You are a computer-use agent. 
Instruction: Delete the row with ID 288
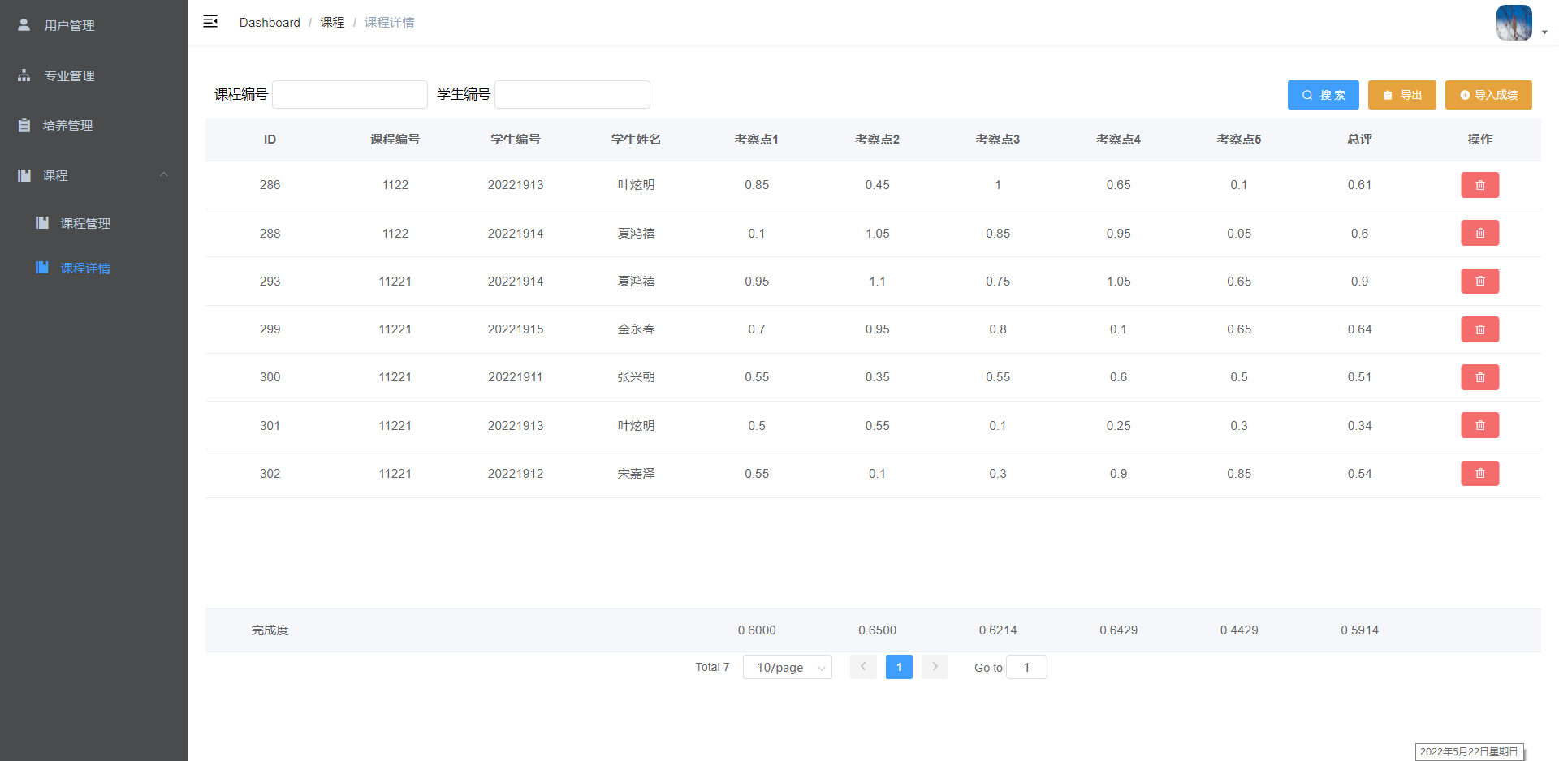1479,233
